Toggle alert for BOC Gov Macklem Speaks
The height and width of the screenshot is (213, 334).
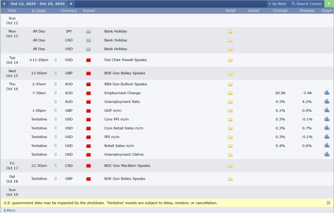pyautogui.click(x=56, y=165)
